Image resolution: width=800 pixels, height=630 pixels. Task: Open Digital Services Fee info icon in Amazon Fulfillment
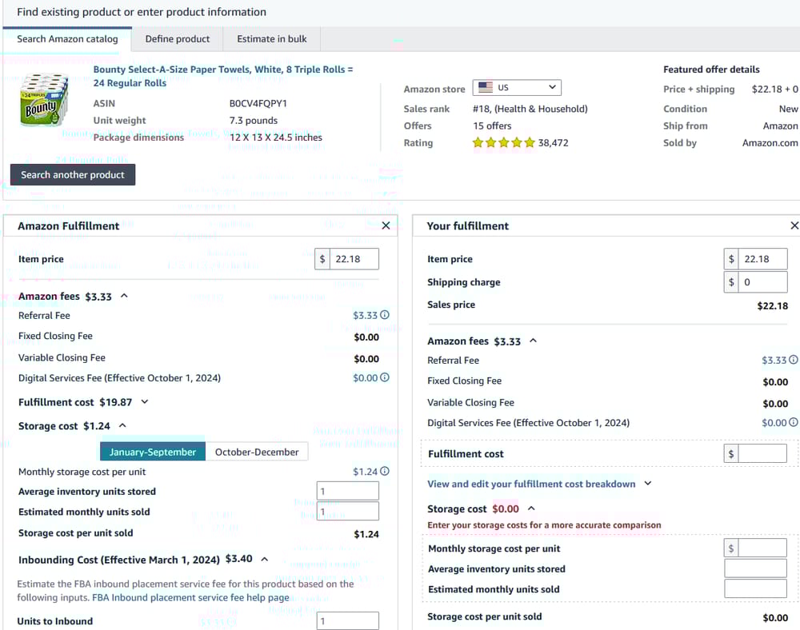point(385,377)
